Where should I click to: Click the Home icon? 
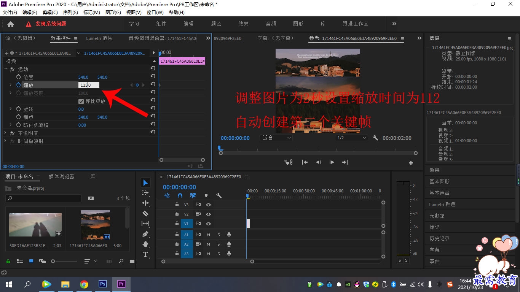(x=11, y=24)
